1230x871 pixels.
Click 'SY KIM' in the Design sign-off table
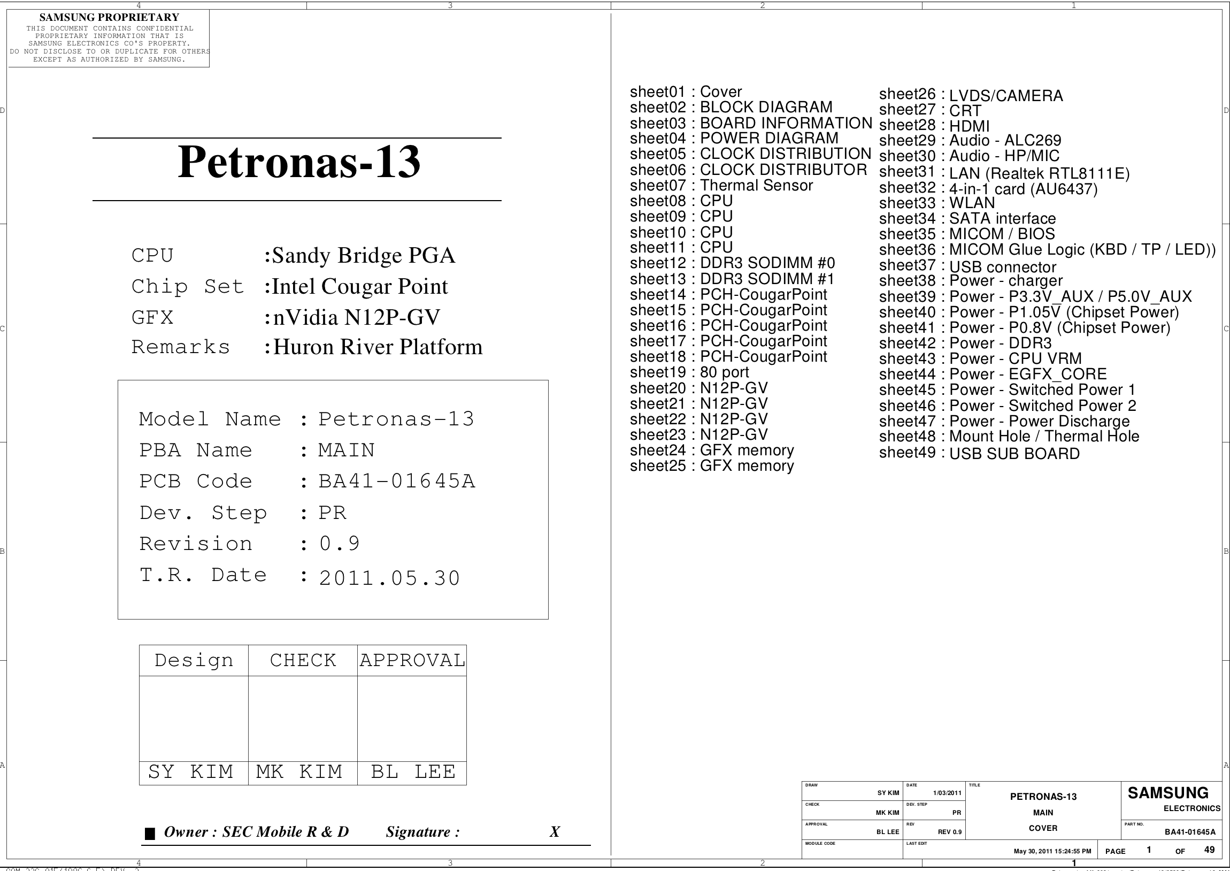[191, 772]
